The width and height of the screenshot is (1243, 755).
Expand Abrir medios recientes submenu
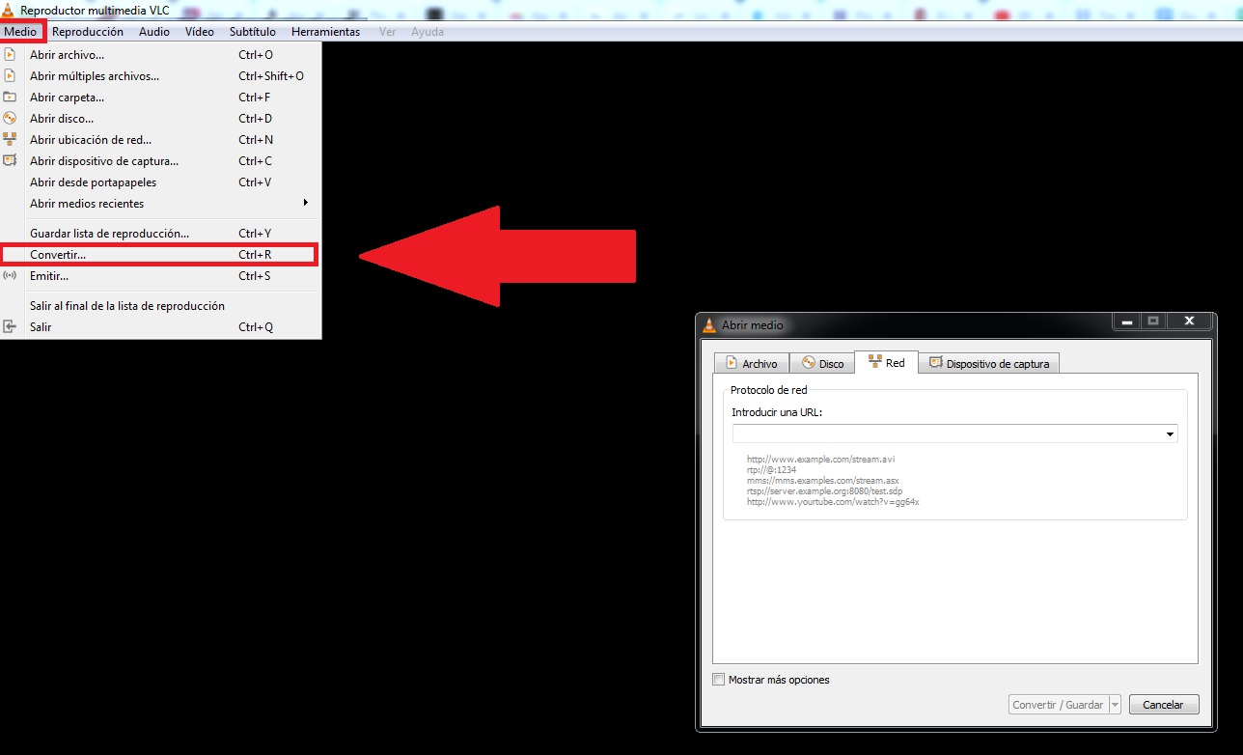(306, 203)
